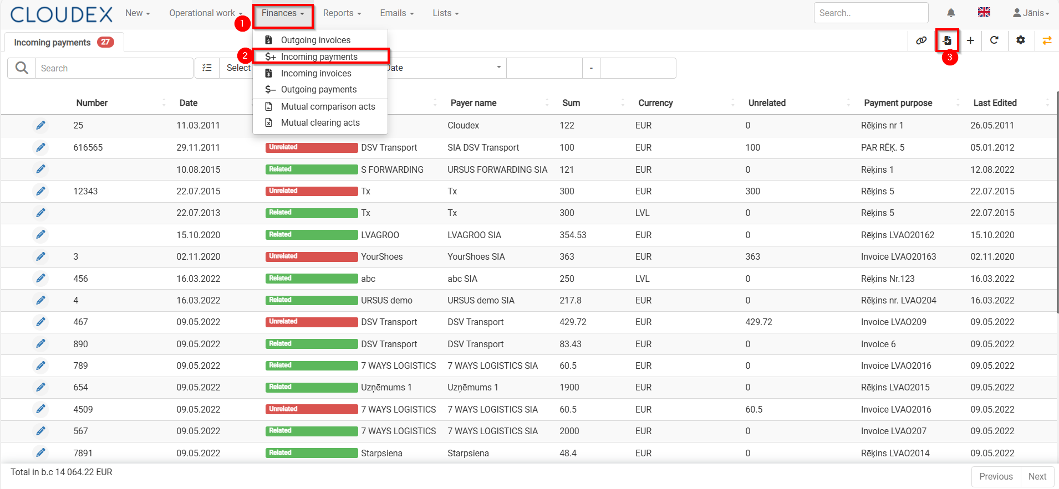This screenshot has width=1059, height=489.
Task: Edit payment 616565 pencil icon
Action: tap(40, 147)
